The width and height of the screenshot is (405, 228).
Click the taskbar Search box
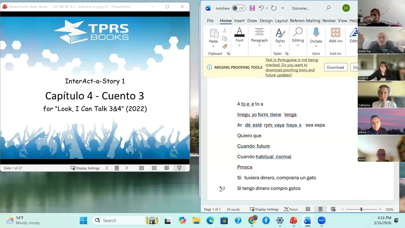point(126,220)
